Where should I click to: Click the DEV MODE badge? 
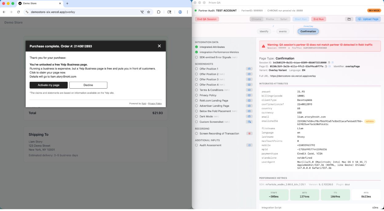tap(374, 10)
